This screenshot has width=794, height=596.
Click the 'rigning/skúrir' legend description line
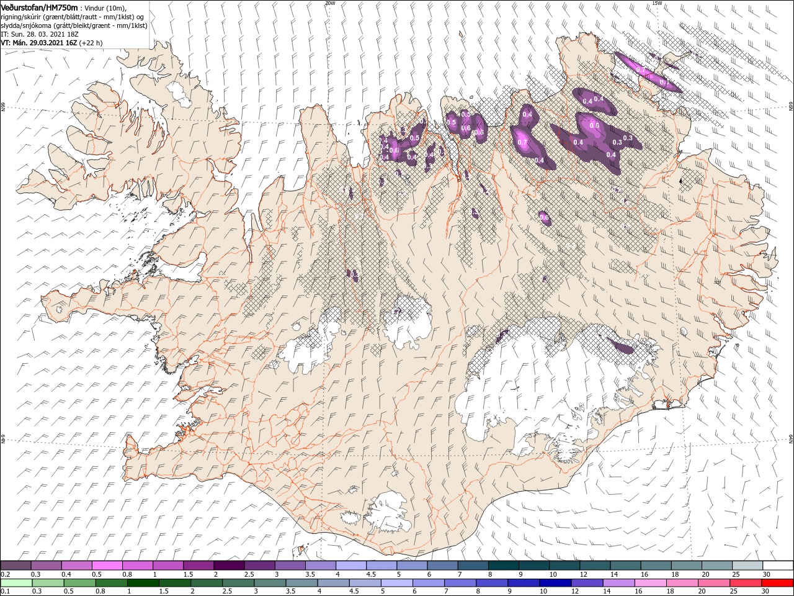pyautogui.click(x=73, y=17)
